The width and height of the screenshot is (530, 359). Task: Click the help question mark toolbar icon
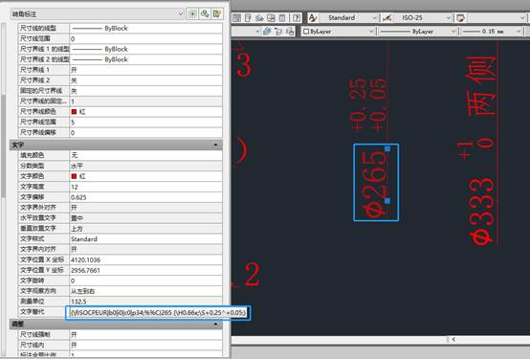pos(297,18)
